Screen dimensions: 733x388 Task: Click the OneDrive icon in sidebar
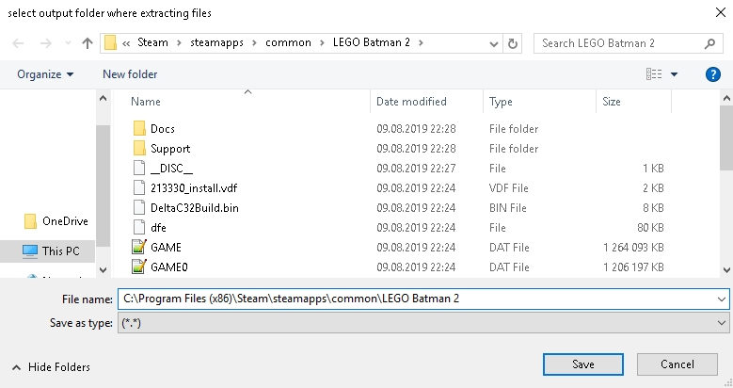(x=29, y=221)
